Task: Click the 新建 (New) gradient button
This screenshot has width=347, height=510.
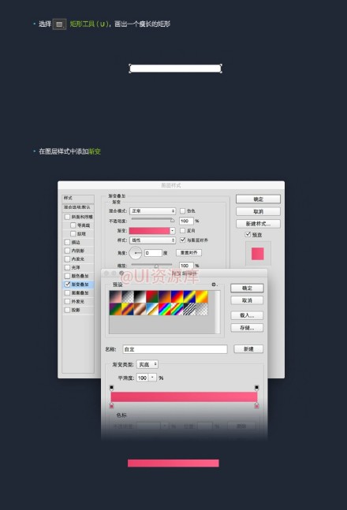Action: tap(248, 349)
